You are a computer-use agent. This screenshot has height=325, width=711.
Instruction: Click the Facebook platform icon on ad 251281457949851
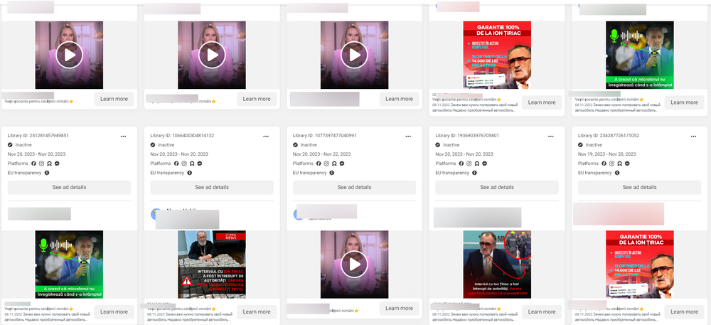click(33, 164)
